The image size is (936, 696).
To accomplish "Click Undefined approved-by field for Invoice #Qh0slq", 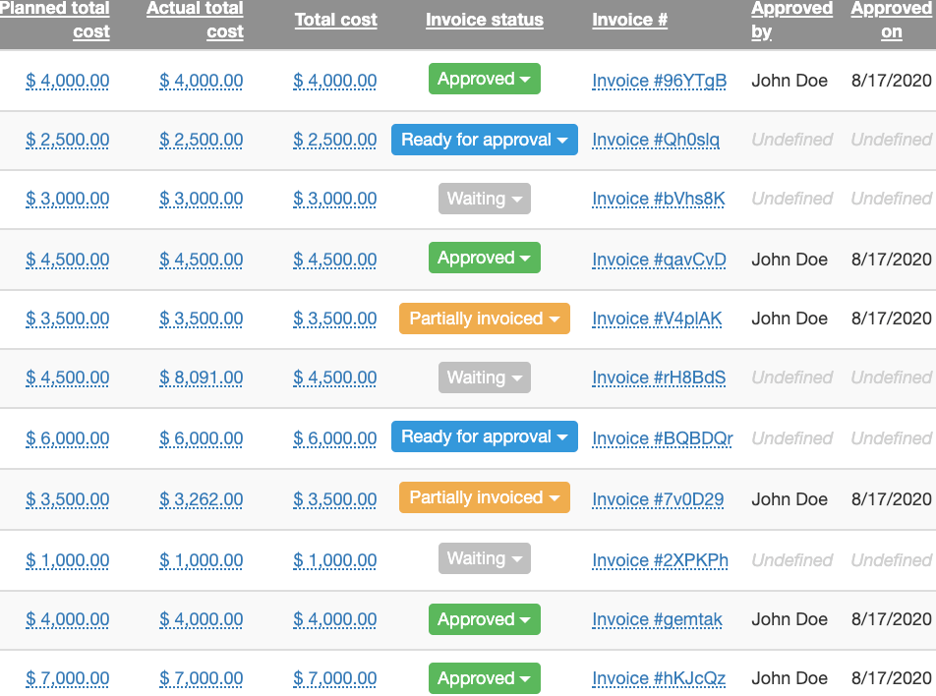I will click(x=791, y=140).
